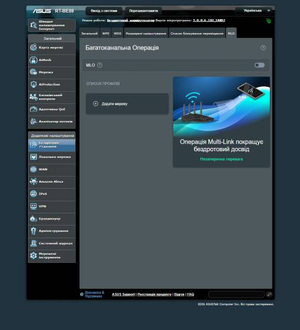300x330 pixels.
Task: Click the firewall flame icon
Action: pos(33,219)
